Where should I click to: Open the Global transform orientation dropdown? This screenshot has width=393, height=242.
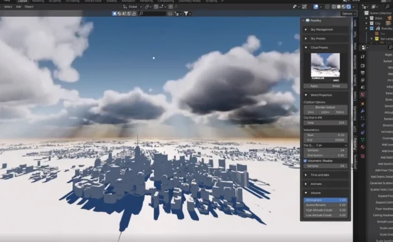tap(132, 7)
